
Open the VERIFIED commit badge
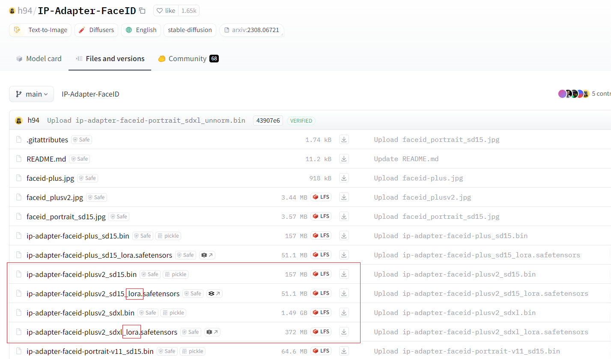(301, 121)
